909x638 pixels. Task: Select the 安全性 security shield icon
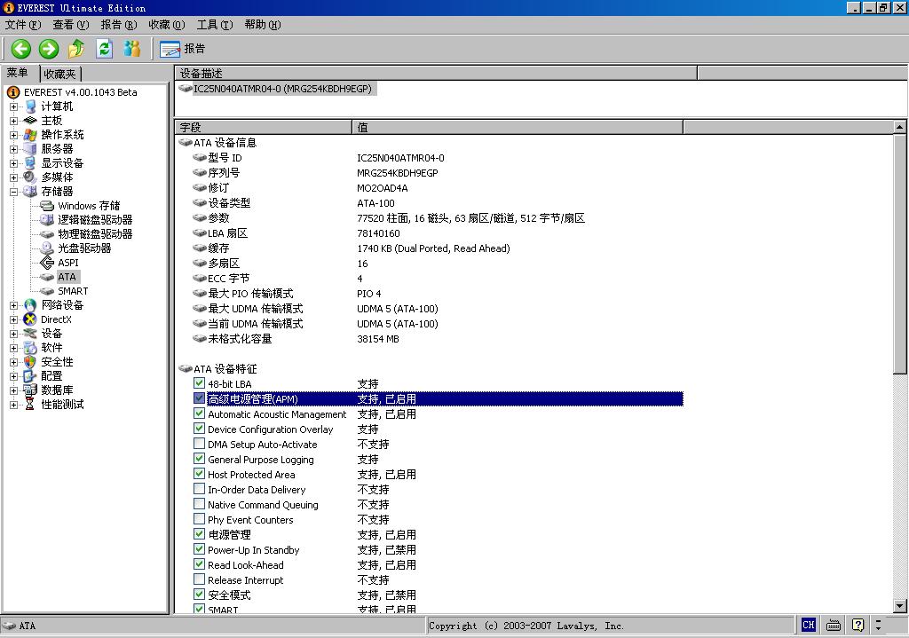click(x=31, y=362)
